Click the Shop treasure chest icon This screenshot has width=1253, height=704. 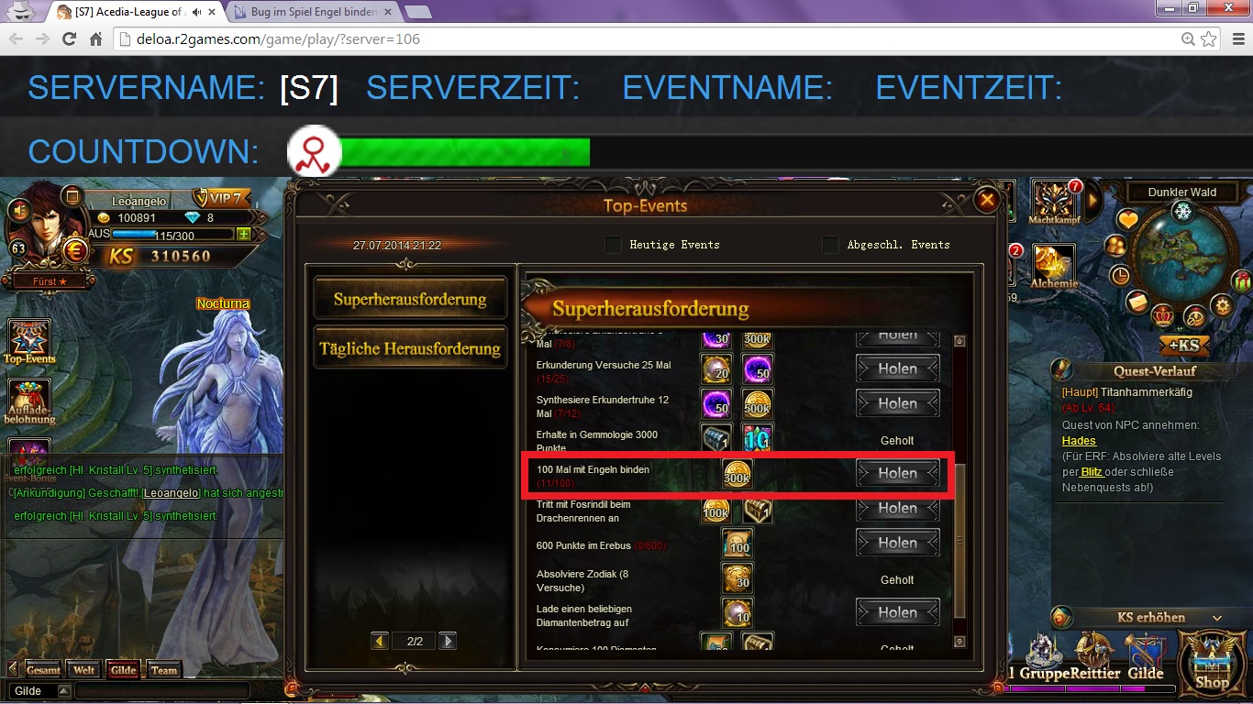point(1212,661)
